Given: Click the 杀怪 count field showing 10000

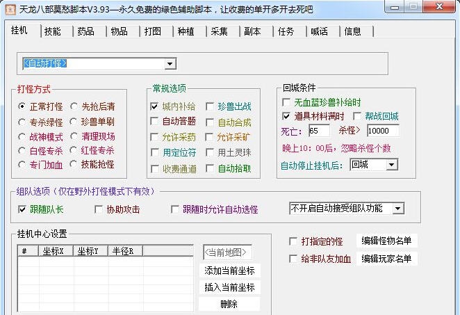Looking at the screenshot, I should tap(383, 131).
